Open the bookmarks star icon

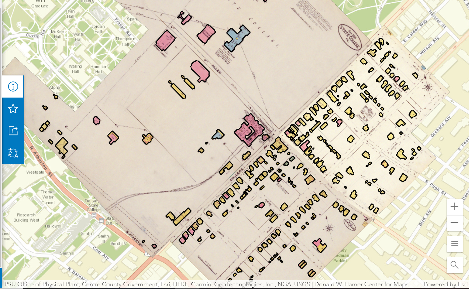[13, 109]
